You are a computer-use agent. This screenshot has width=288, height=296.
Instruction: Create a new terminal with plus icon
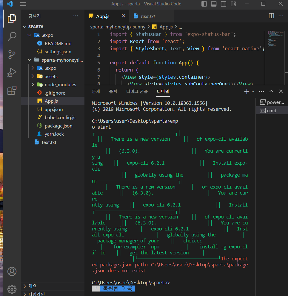247,92
